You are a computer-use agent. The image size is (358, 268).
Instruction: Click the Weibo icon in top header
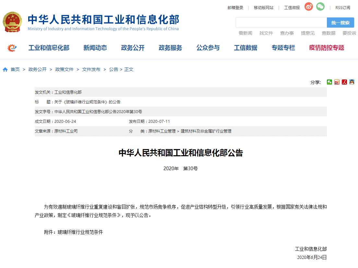(309, 7)
